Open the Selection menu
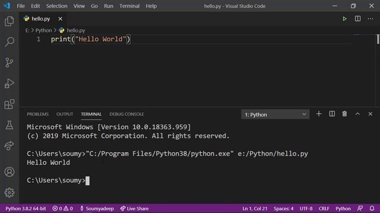Viewport: 380px width, 213px height. [57, 6]
